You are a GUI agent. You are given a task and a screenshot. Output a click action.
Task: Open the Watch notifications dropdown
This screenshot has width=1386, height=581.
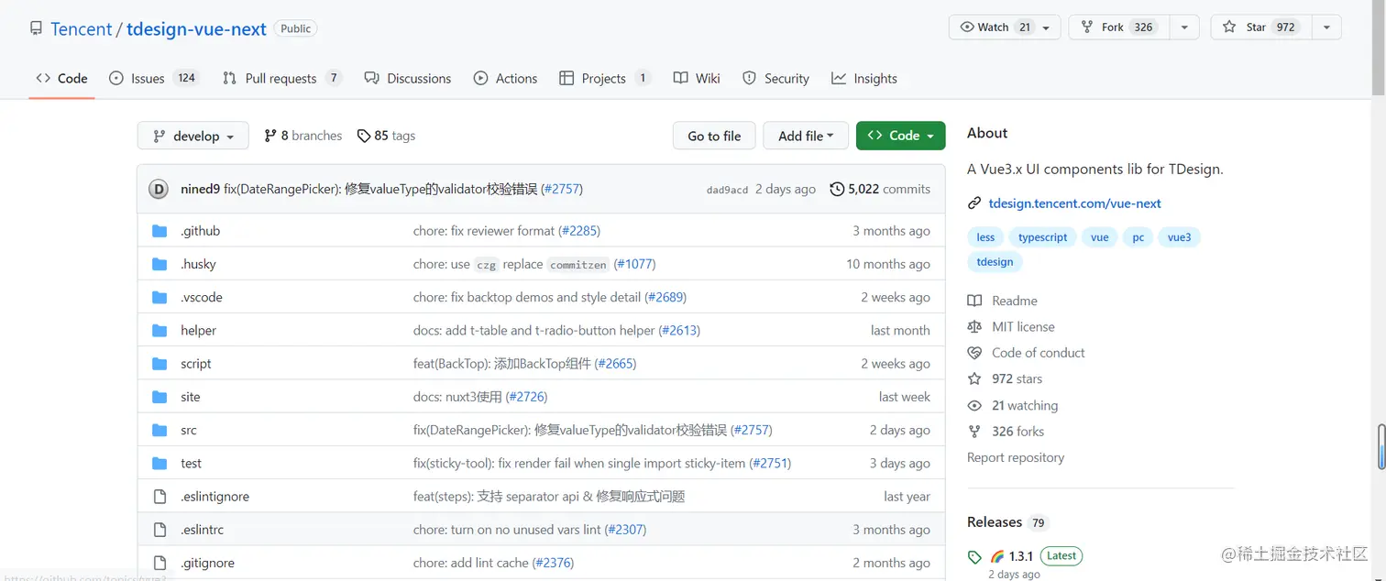click(1005, 27)
